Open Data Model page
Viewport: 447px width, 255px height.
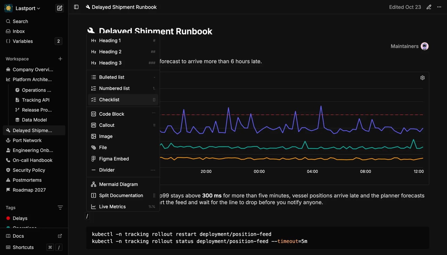(x=39, y=120)
